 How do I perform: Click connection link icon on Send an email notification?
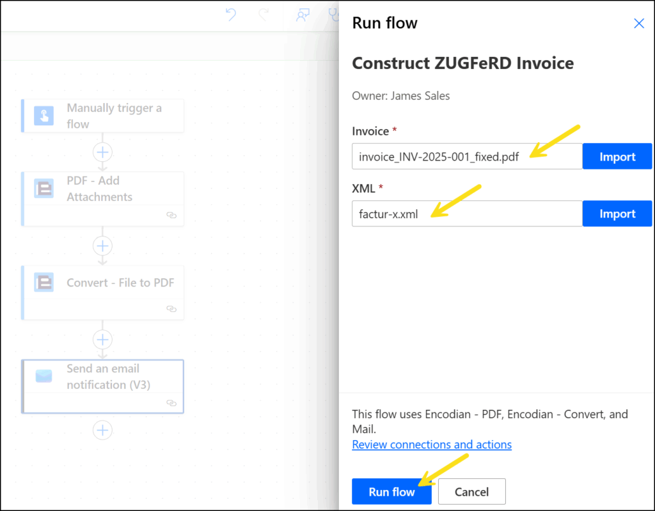pyautogui.click(x=171, y=403)
